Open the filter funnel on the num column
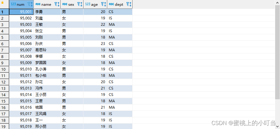 (x=29, y=4)
